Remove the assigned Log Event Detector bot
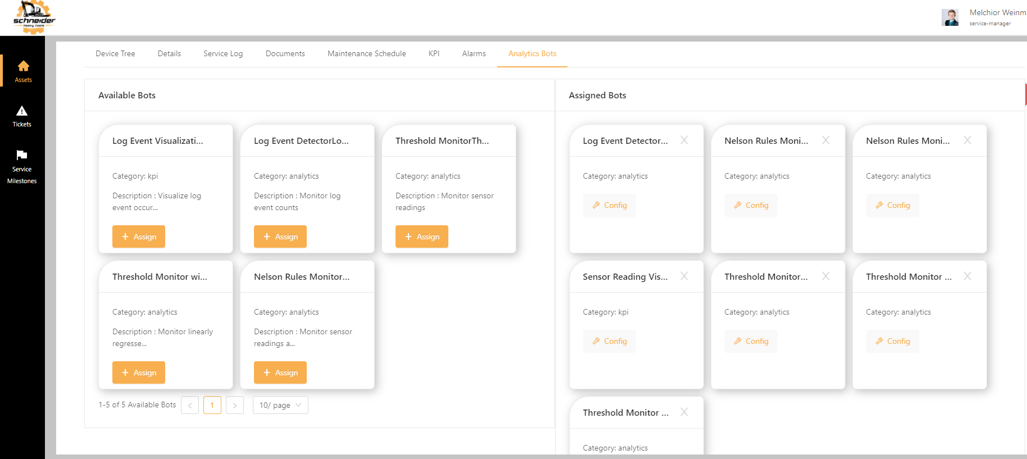Screen dimensions: 1027x459 [x=684, y=140]
